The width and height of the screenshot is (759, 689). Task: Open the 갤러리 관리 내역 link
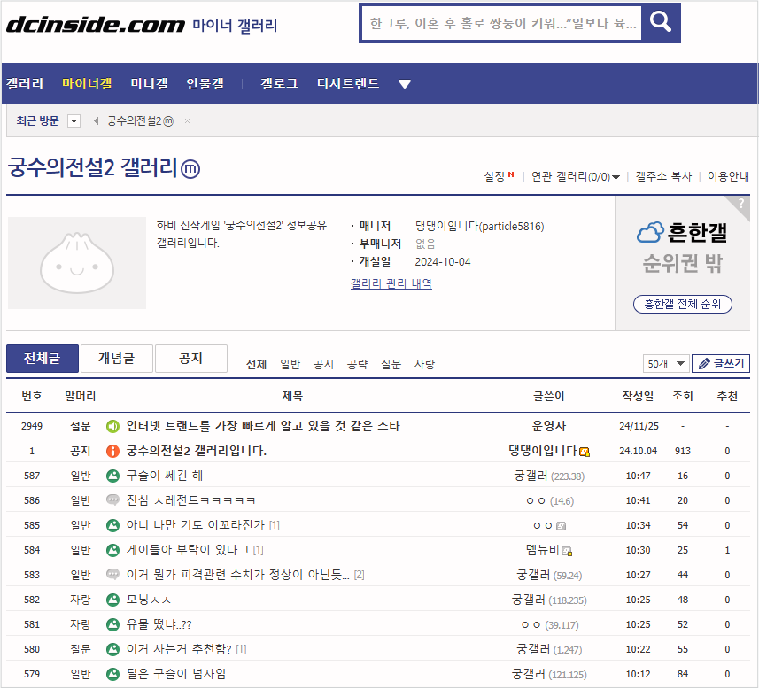[x=391, y=283]
